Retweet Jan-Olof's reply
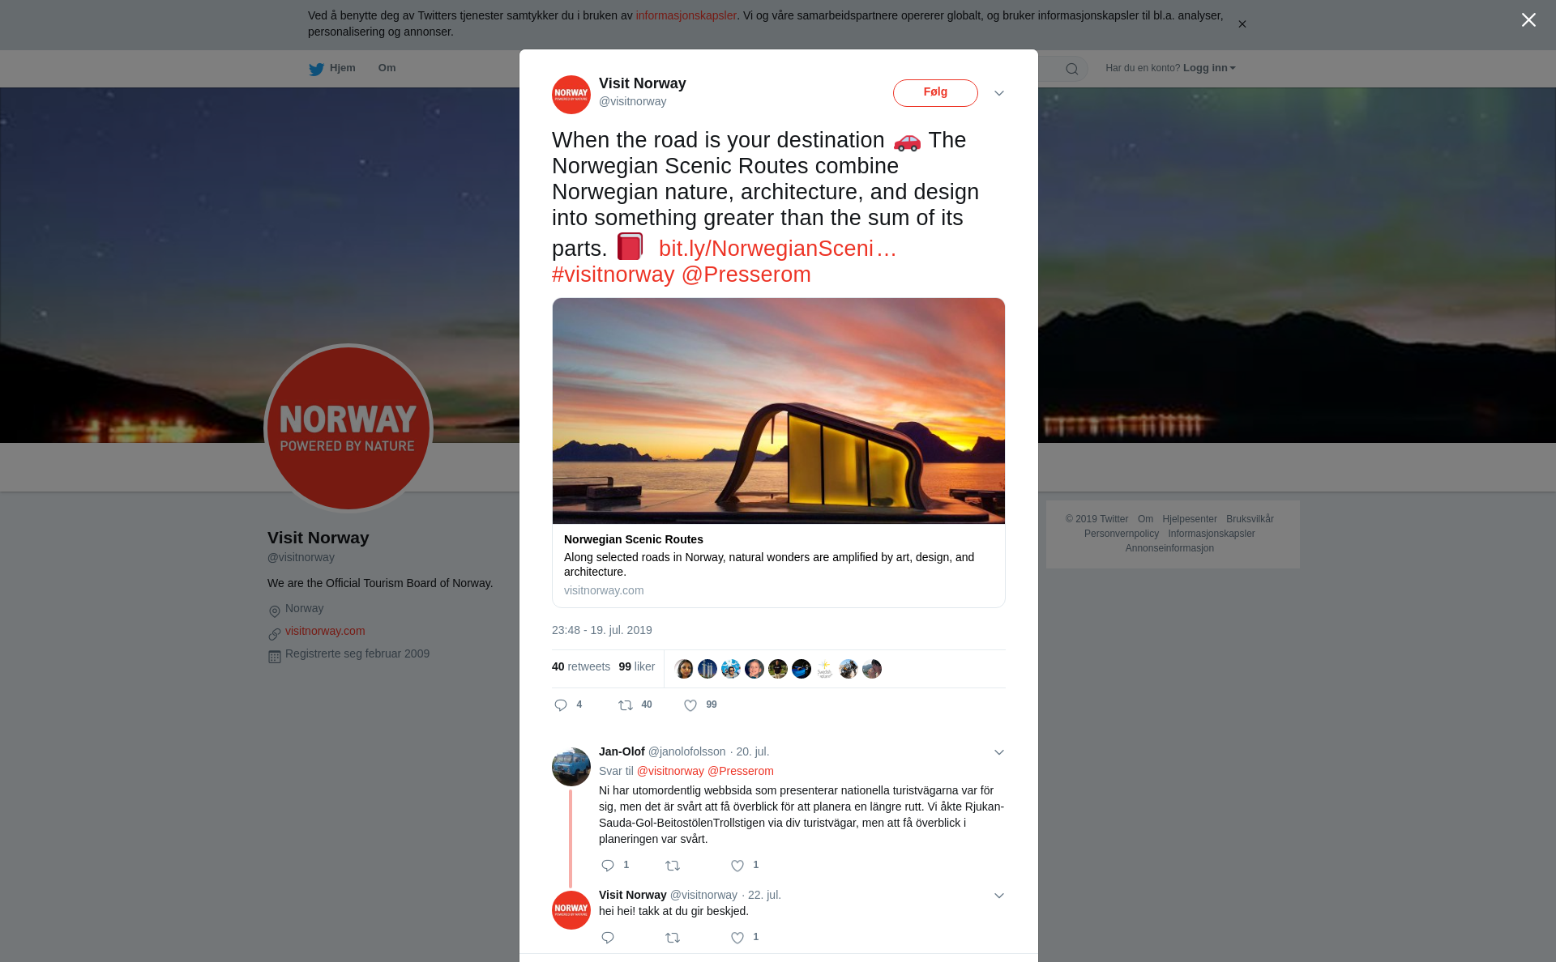 pos(673,866)
